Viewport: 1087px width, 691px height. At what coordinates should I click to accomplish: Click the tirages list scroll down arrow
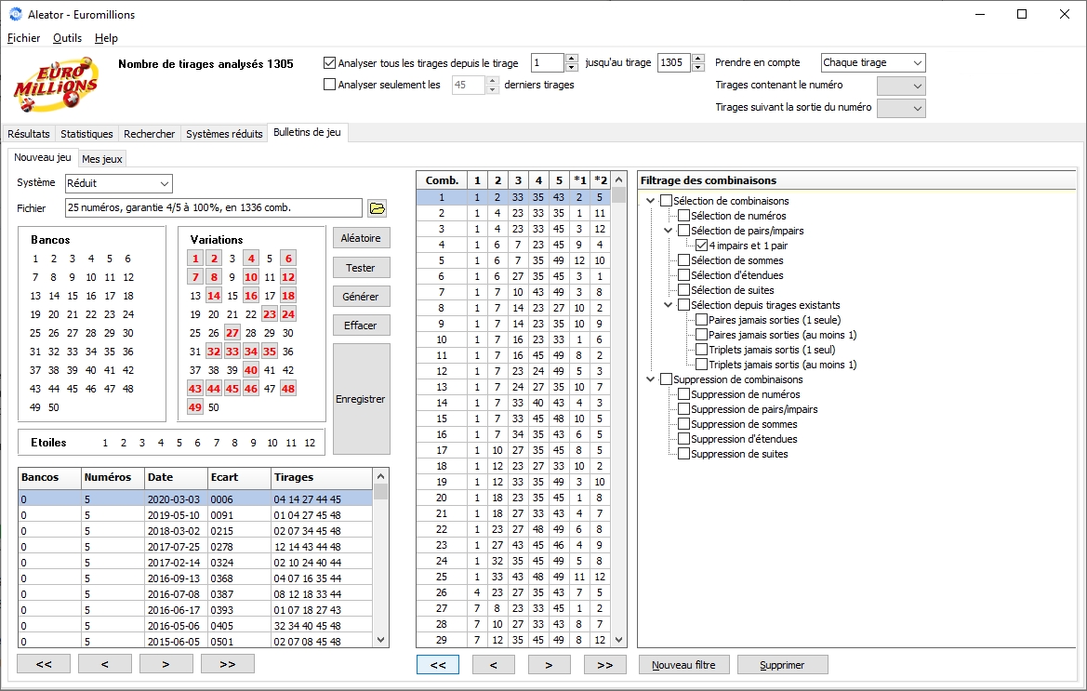coord(380,640)
